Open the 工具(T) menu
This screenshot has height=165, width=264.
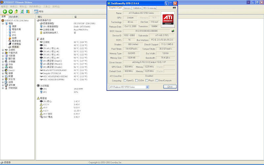(47, 7)
